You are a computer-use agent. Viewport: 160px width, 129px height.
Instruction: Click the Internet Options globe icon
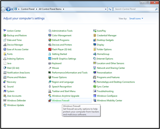(x=95, y=59)
